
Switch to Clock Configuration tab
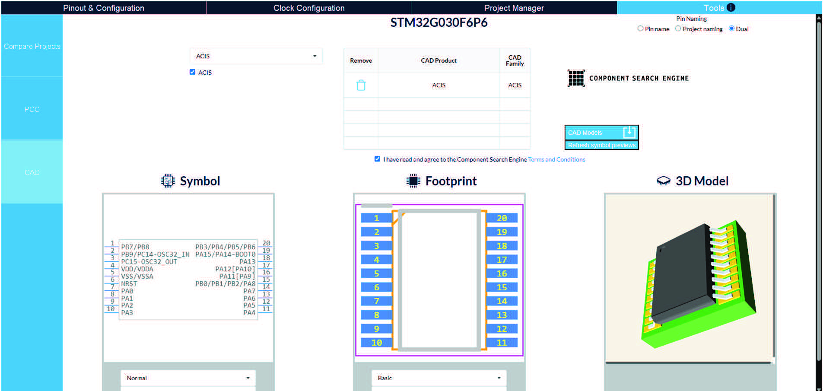309,8
